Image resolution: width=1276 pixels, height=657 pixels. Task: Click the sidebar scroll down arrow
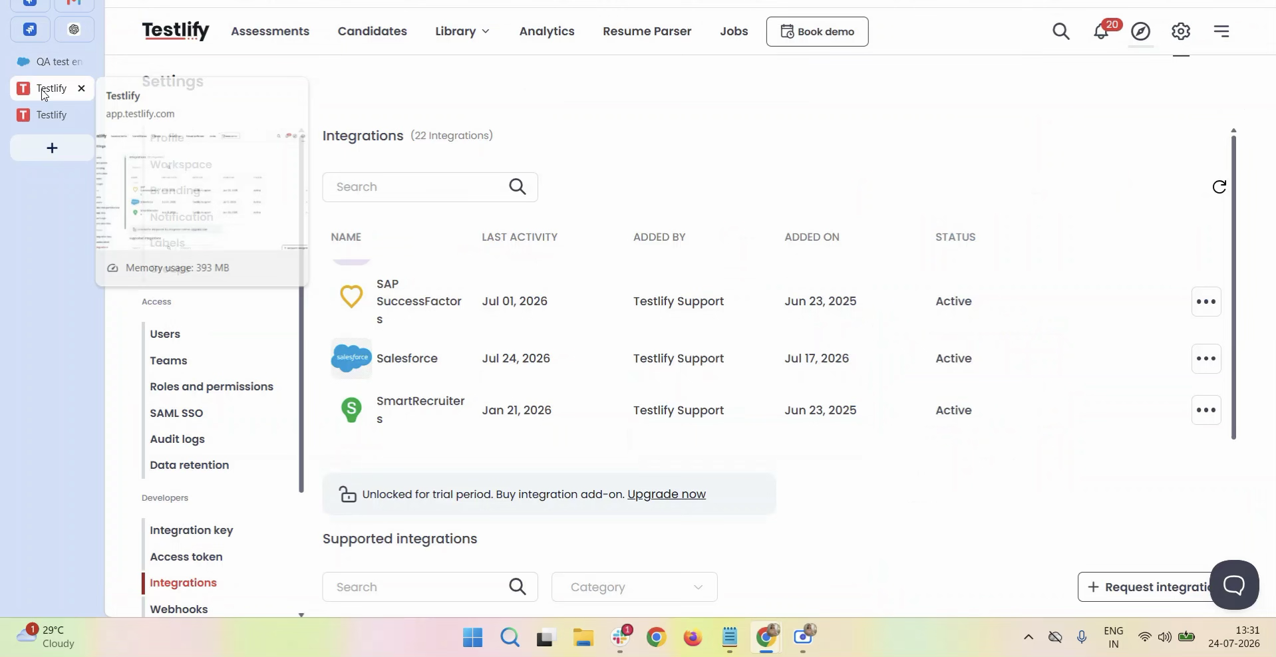301,614
